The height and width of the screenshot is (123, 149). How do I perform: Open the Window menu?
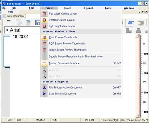(x=129, y=8)
